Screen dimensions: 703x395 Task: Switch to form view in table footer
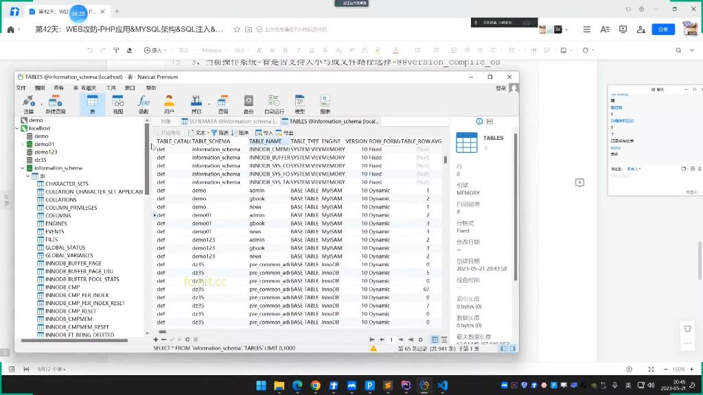tap(444, 339)
